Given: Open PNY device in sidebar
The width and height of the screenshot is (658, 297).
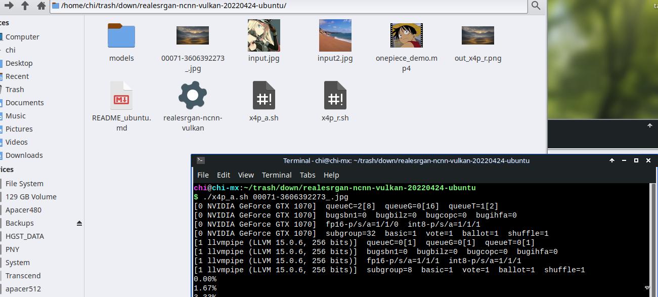Looking at the screenshot, I should coord(13,249).
